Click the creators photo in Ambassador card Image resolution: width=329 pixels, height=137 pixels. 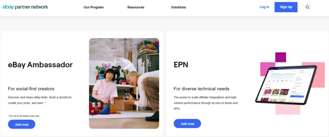pyautogui.click(x=124, y=83)
